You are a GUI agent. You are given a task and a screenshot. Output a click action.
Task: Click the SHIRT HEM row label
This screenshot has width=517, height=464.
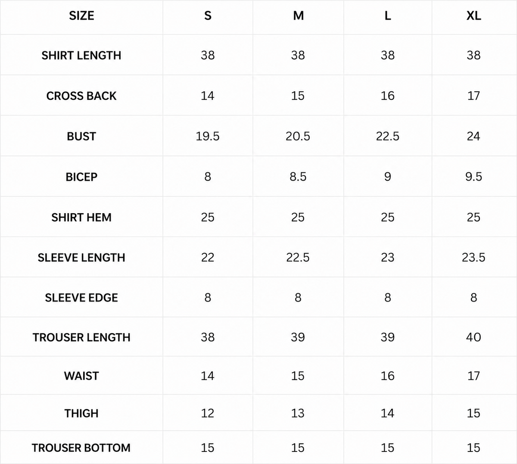pyautogui.click(x=81, y=218)
